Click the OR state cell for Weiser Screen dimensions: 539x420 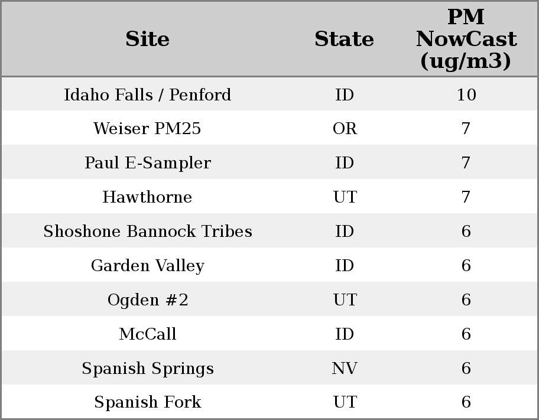click(345, 129)
